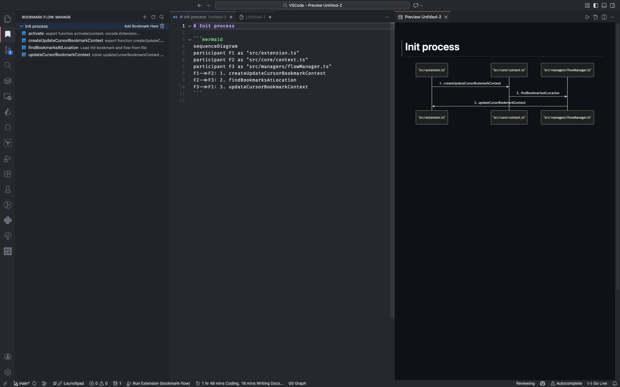The height and width of the screenshot is (387, 620).
Task: Open the Source Control view with pending changes
Action: [8, 50]
